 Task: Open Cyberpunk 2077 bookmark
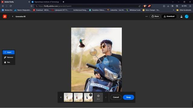[60, 10]
